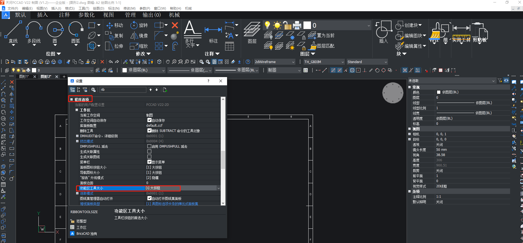Switch to the 参数化 ribbon tab

pyautogui.click(x=86, y=15)
